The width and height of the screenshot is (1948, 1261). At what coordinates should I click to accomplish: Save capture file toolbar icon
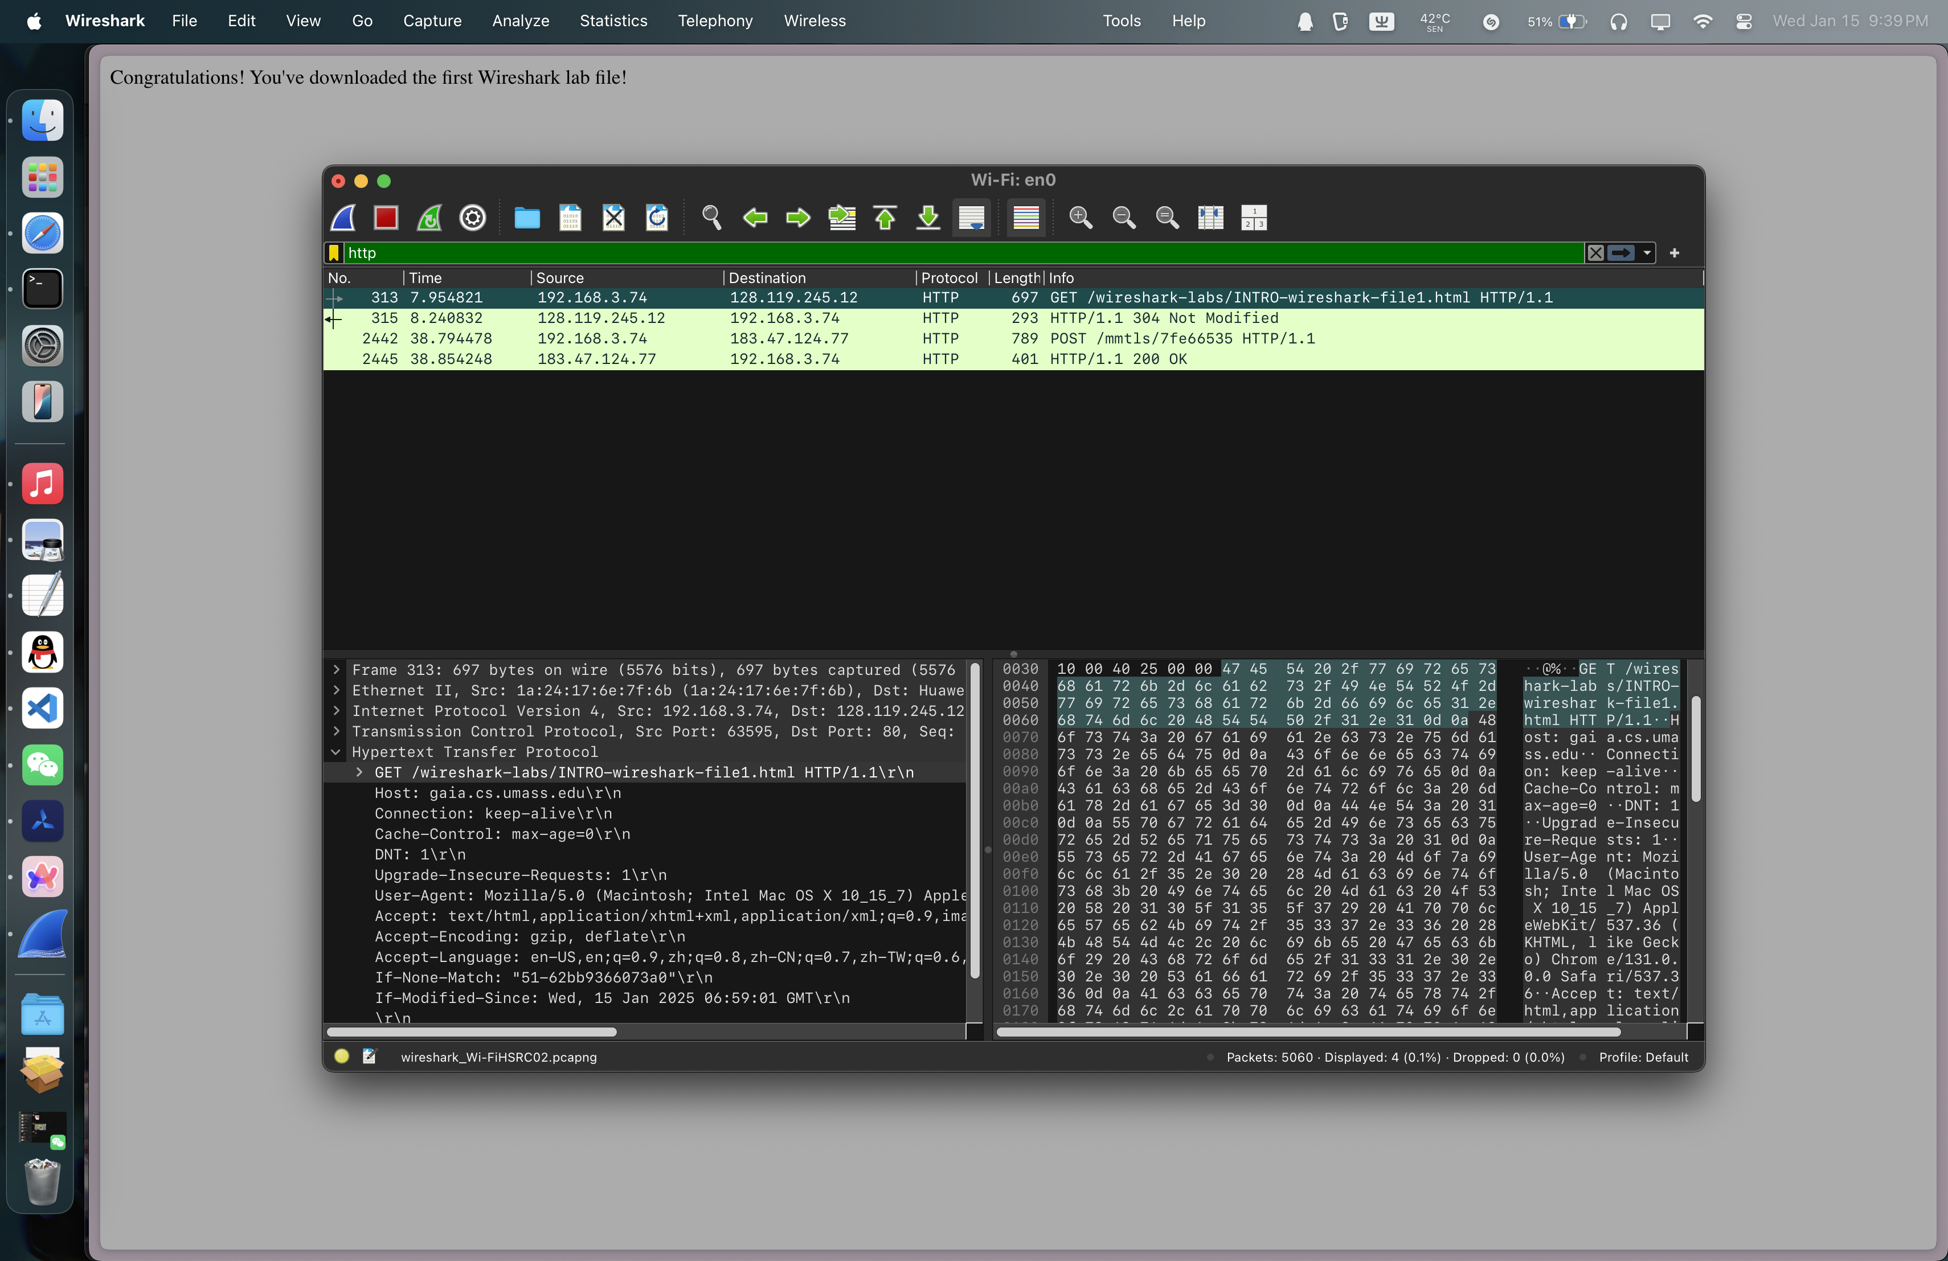coord(570,218)
